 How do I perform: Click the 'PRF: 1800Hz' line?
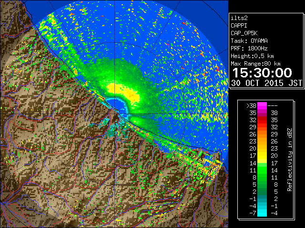(x=249, y=48)
